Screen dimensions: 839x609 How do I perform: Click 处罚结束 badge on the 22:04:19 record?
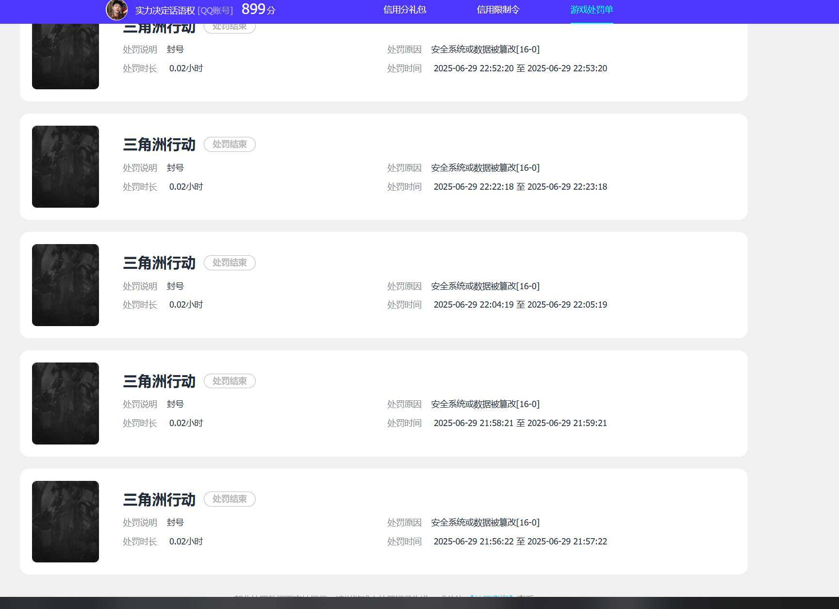tap(230, 263)
